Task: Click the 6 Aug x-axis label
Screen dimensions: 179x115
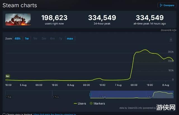Action: [x=70, y=85]
